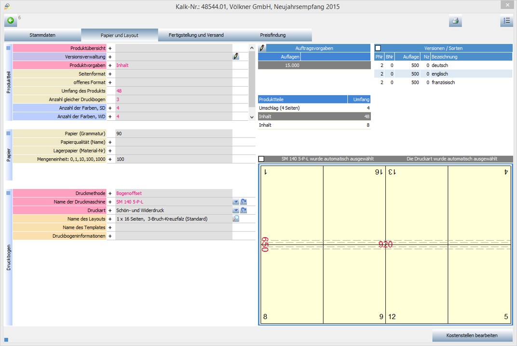This screenshot has height=346, width=517.
Task: Toggle the blue square of the Produktteil section
Action: click(x=8, y=48)
